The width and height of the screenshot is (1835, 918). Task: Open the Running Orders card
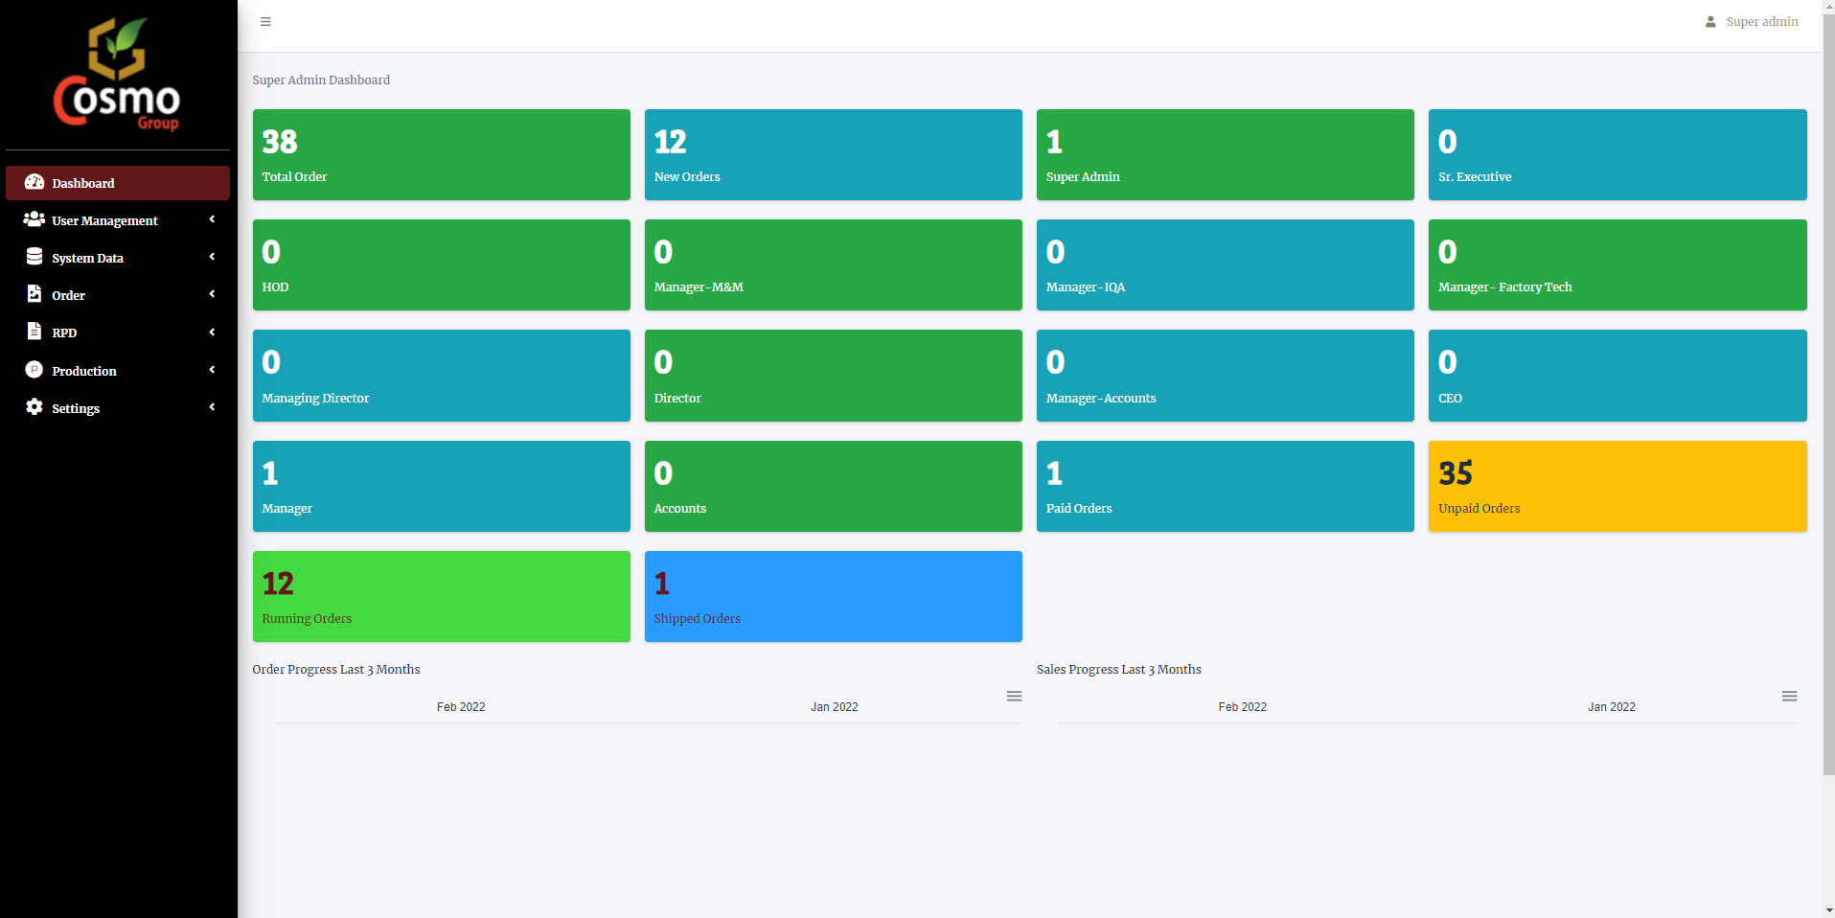[x=442, y=596]
